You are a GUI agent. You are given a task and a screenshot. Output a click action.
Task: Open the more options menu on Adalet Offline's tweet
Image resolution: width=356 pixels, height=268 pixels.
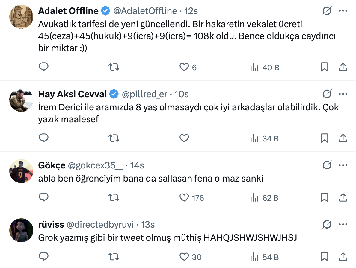[x=343, y=10]
